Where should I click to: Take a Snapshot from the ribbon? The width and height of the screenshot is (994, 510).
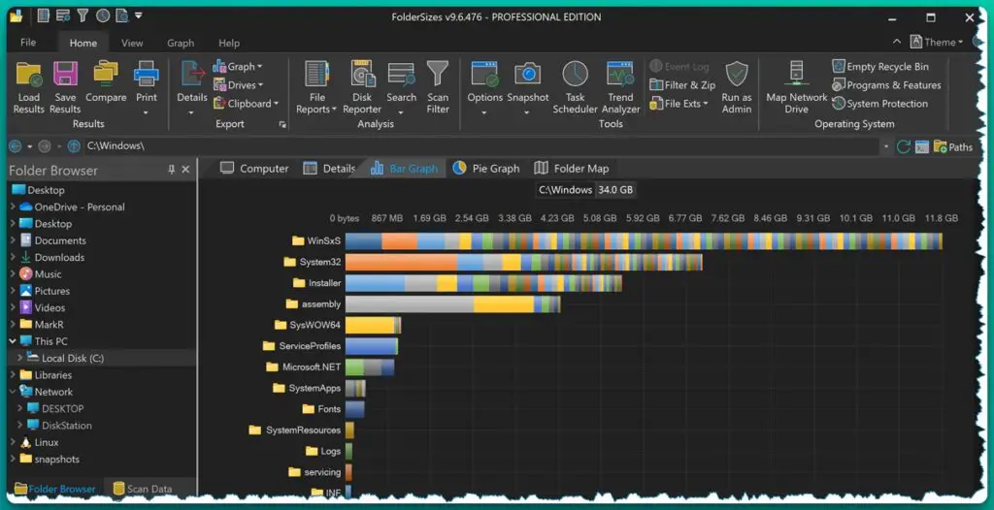(x=527, y=76)
